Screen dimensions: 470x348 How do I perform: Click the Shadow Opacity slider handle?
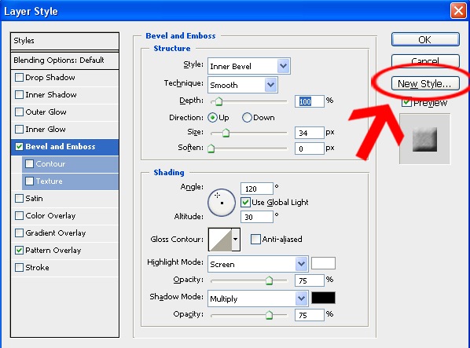(x=269, y=315)
